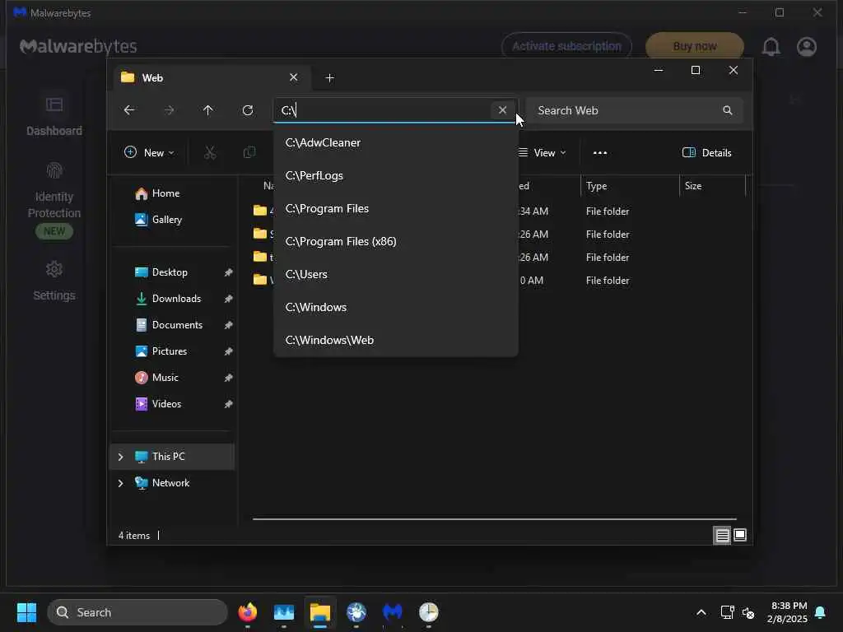Click the pin icon beside Videos
843x632 pixels.
(x=229, y=404)
